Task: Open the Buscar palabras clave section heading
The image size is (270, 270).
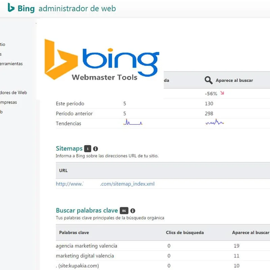Action: tap(87, 210)
